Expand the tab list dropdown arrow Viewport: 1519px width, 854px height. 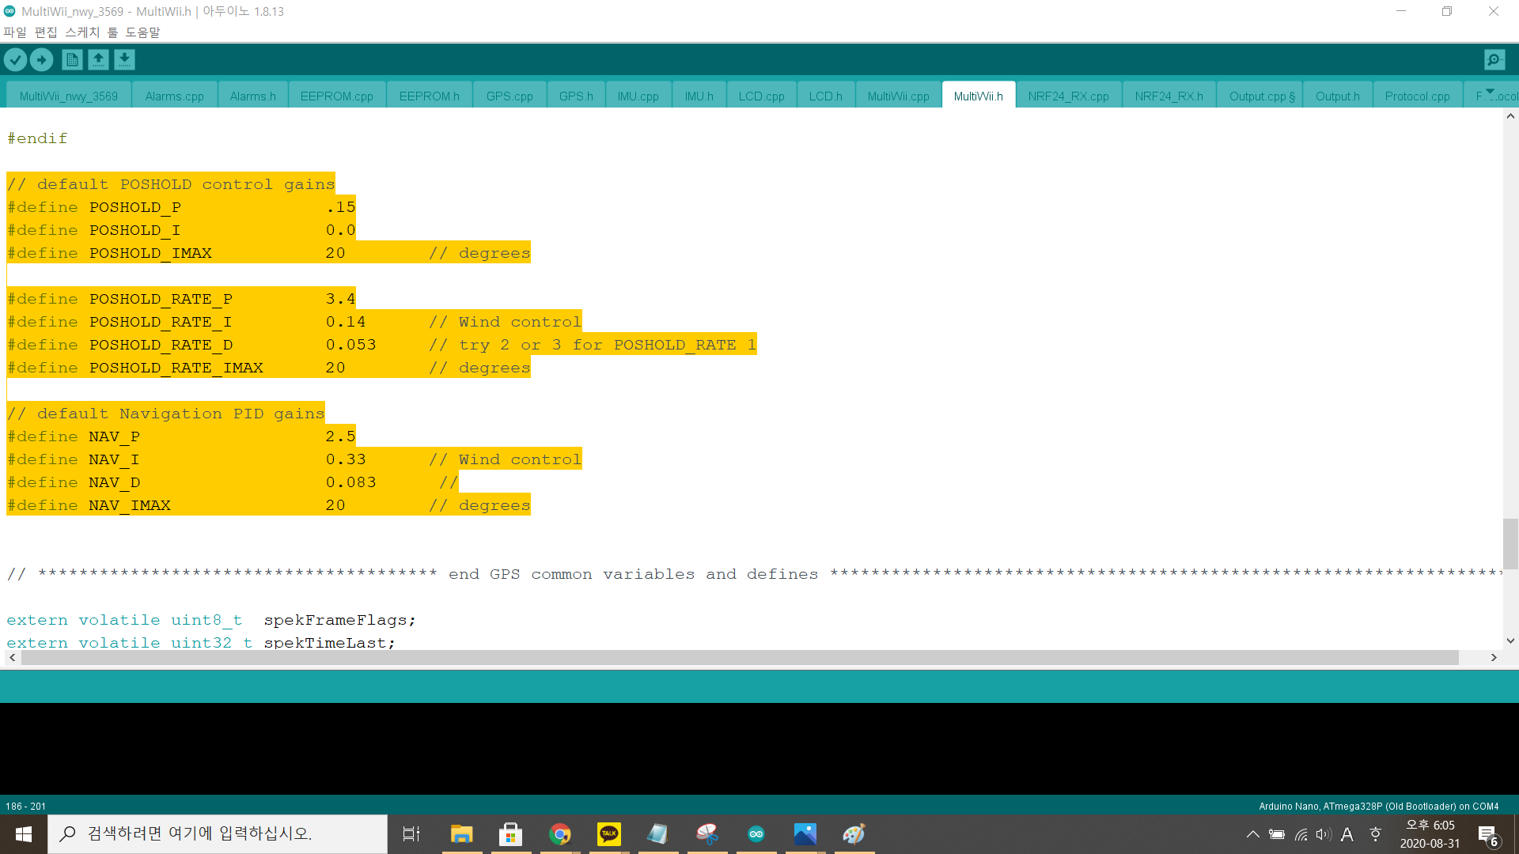coord(1491,92)
